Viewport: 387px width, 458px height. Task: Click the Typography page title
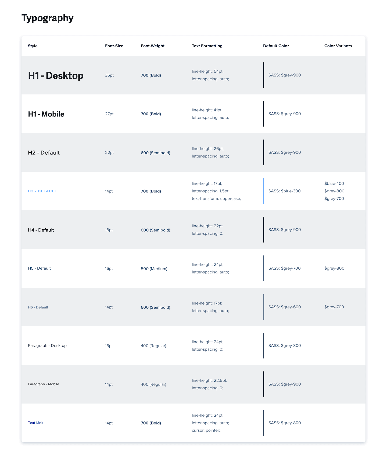tap(47, 18)
